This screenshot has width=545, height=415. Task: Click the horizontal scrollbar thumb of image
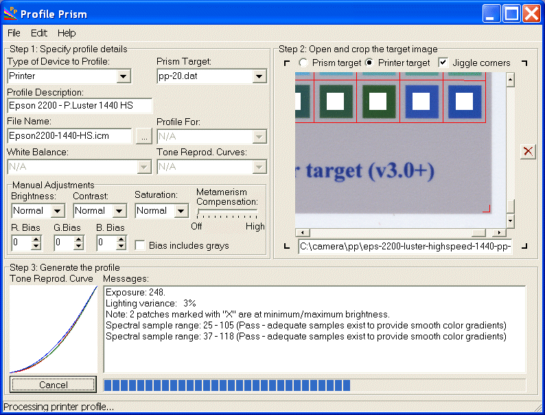point(478,232)
